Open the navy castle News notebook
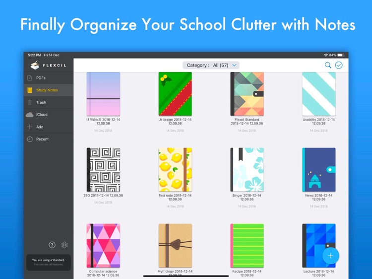 319,170
